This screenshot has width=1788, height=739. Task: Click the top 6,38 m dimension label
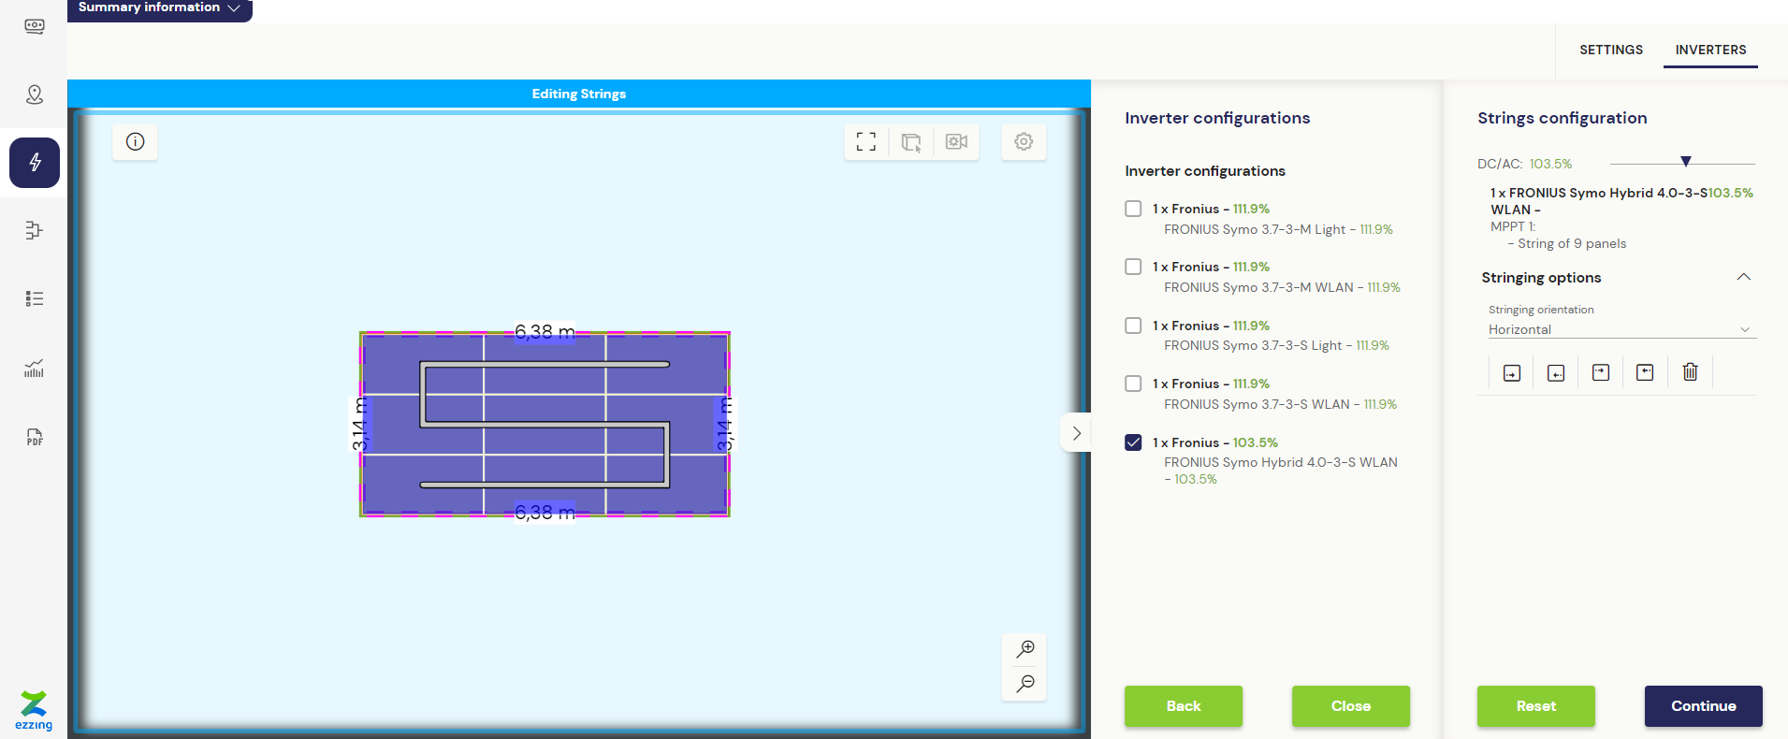click(x=545, y=332)
